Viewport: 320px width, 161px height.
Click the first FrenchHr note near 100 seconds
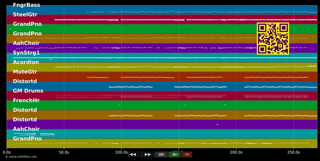(x=119, y=105)
